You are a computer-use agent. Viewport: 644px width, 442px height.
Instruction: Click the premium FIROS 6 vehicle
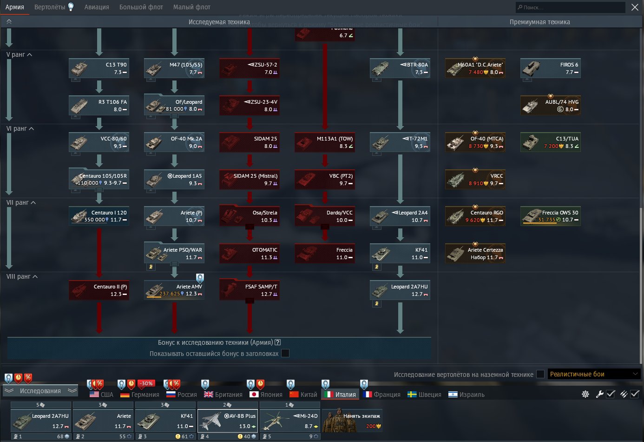point(551,68)
